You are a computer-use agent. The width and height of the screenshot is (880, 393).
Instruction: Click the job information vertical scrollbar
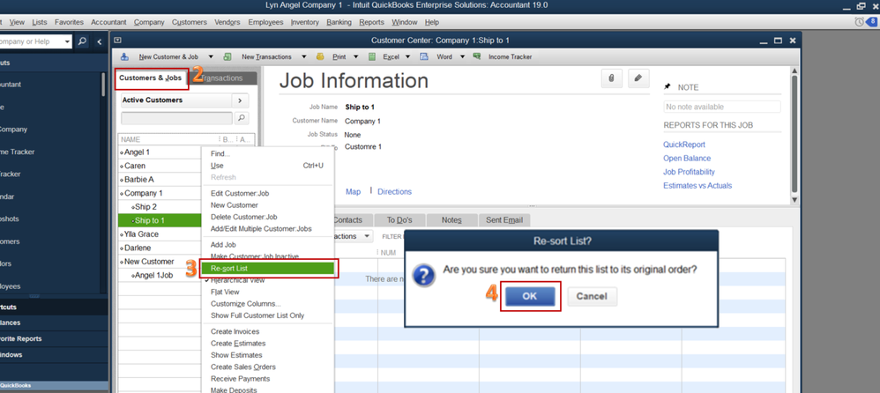tap(794, 135)
